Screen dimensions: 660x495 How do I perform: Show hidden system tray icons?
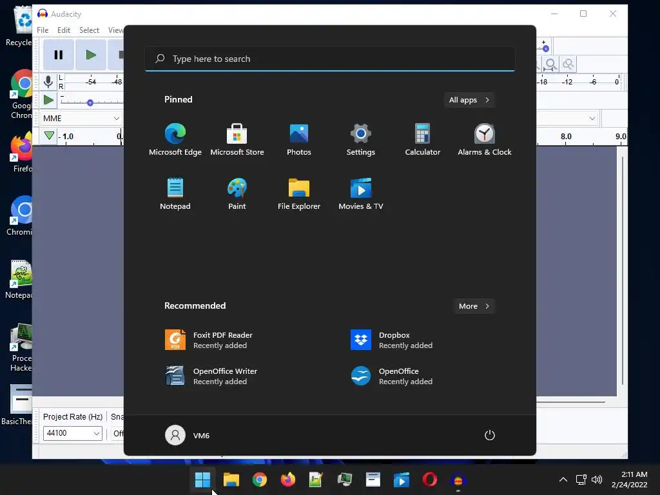click(563, 480)
